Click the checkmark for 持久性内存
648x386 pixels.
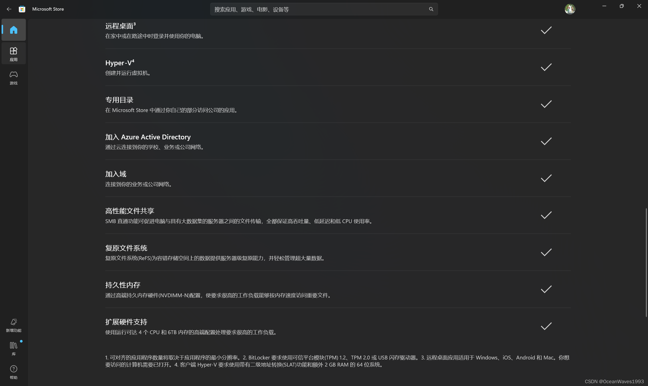[546, 289]
